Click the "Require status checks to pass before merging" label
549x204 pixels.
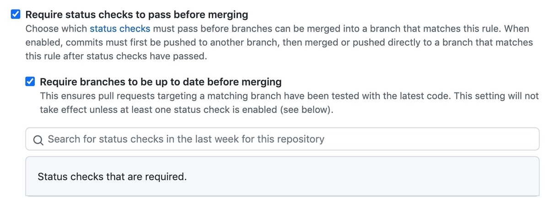pyautogui.click(x=136, y=15)
